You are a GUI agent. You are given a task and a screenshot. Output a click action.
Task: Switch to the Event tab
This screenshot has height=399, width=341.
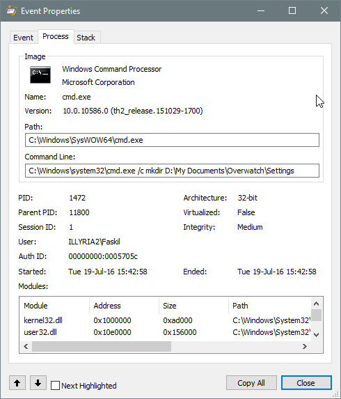coord(24,38)
